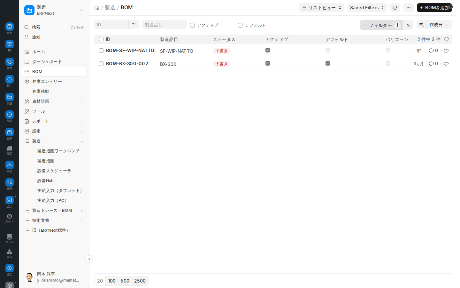Open the 販売 module in the icon rail
This screenshot has height=288, width=460.
(10, 27)
